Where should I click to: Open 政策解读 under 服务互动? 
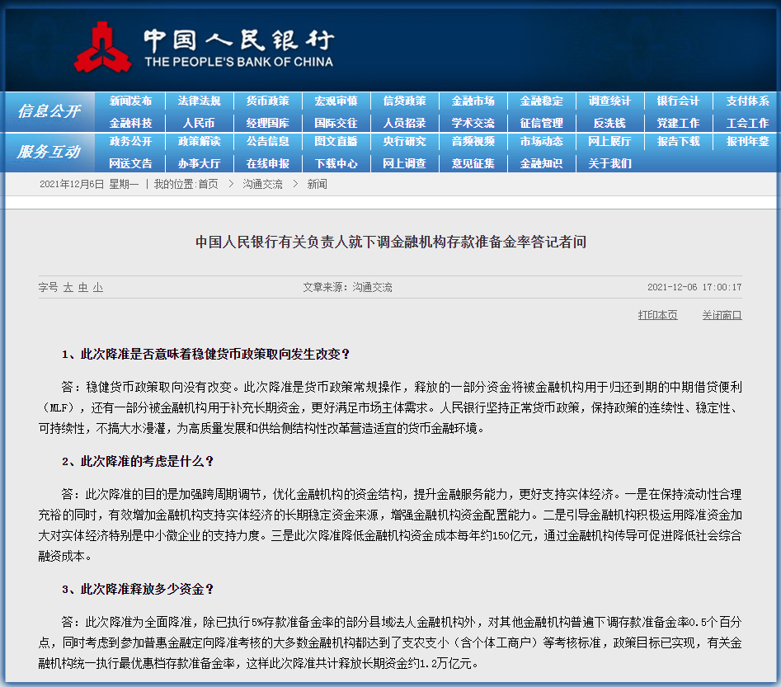pos(200,142)
